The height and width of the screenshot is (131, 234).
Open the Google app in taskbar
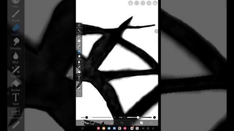(x=137, y=128)
